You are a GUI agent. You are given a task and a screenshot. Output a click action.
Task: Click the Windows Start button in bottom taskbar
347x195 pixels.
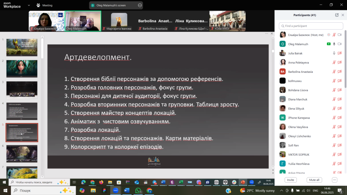click(x=5, y=190)
